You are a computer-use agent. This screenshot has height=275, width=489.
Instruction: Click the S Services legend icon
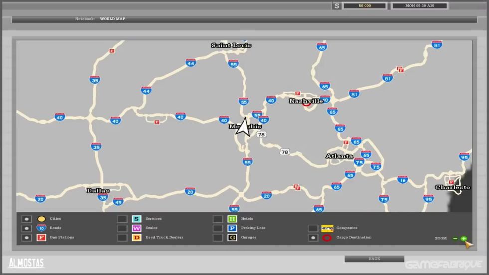point(137,219)
